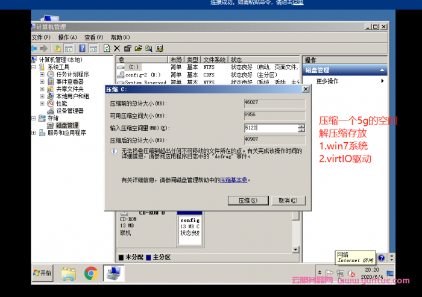The width and height of the screenshot is (422, 297).
Task: Click the Refresh toolbar icon
Action: pyautogui.click(x=107, y=48)
